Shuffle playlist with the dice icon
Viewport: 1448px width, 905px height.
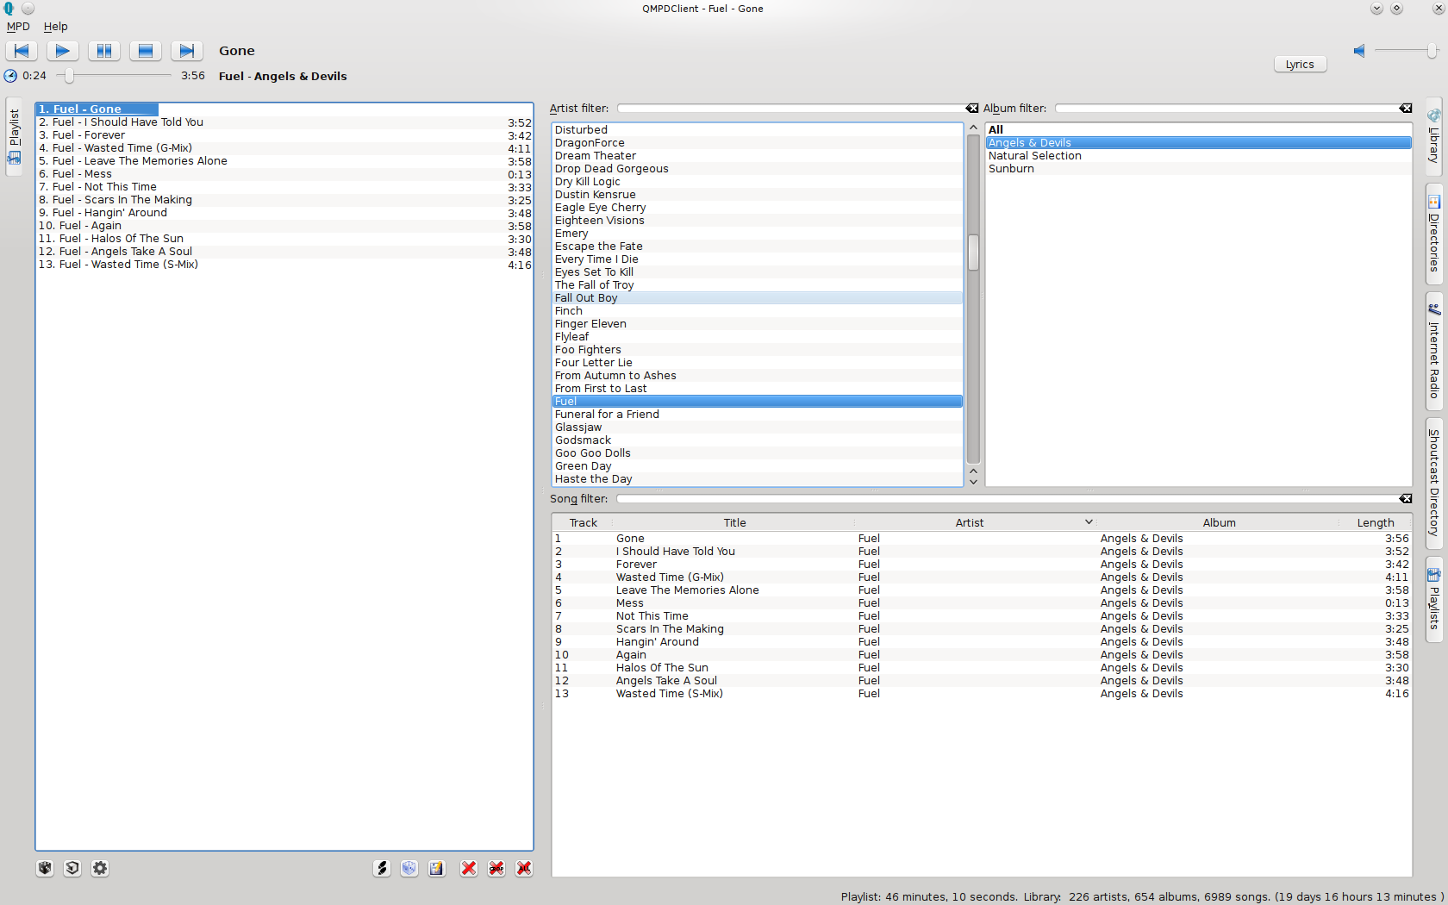point(409,868)
